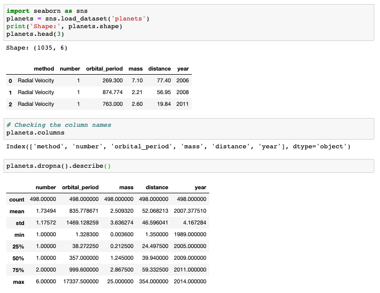
Task: Select orbital period value 874.774
Action: 112,92
